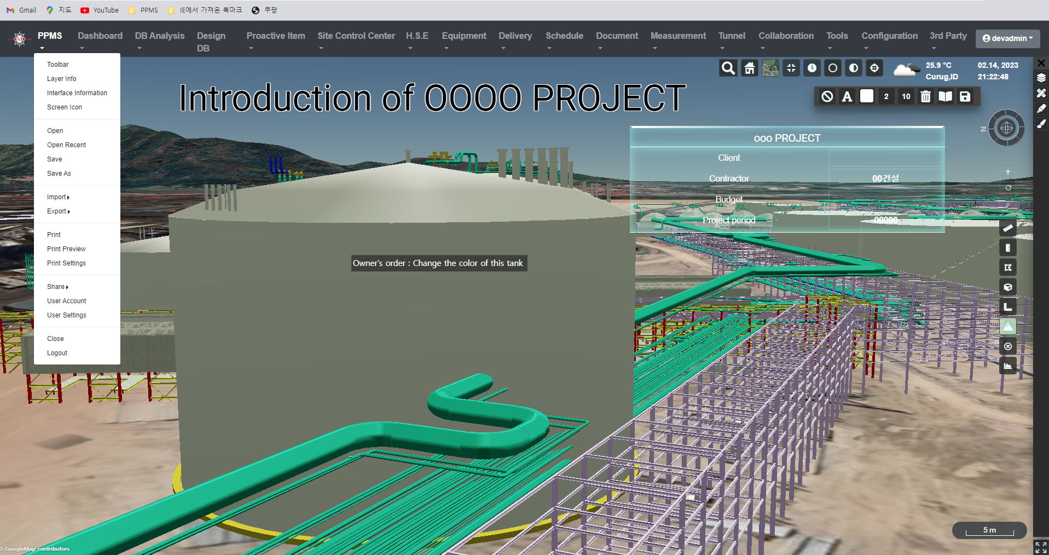Click the collapse/compress view icon

(791, 68)
